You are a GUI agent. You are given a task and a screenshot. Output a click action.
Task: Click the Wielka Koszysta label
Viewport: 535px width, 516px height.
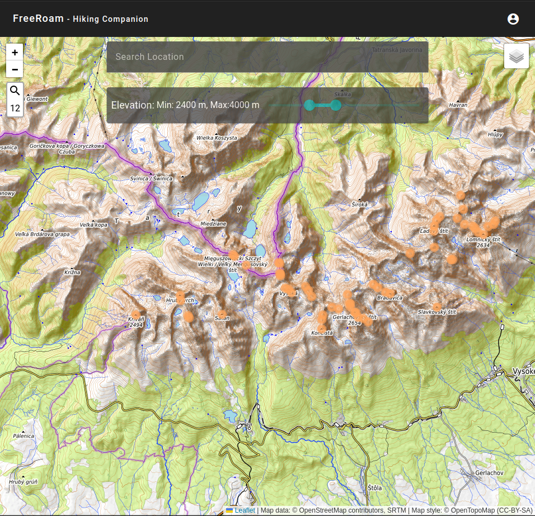pos(217,138)
